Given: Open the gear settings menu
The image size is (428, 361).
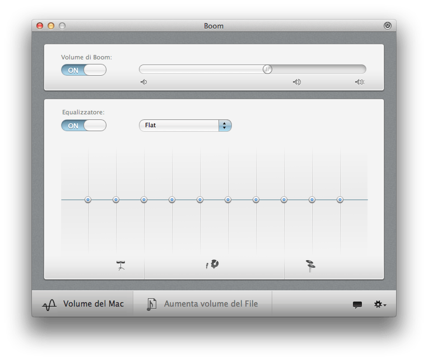Looking at the screenshot, I should click(380, 304).
